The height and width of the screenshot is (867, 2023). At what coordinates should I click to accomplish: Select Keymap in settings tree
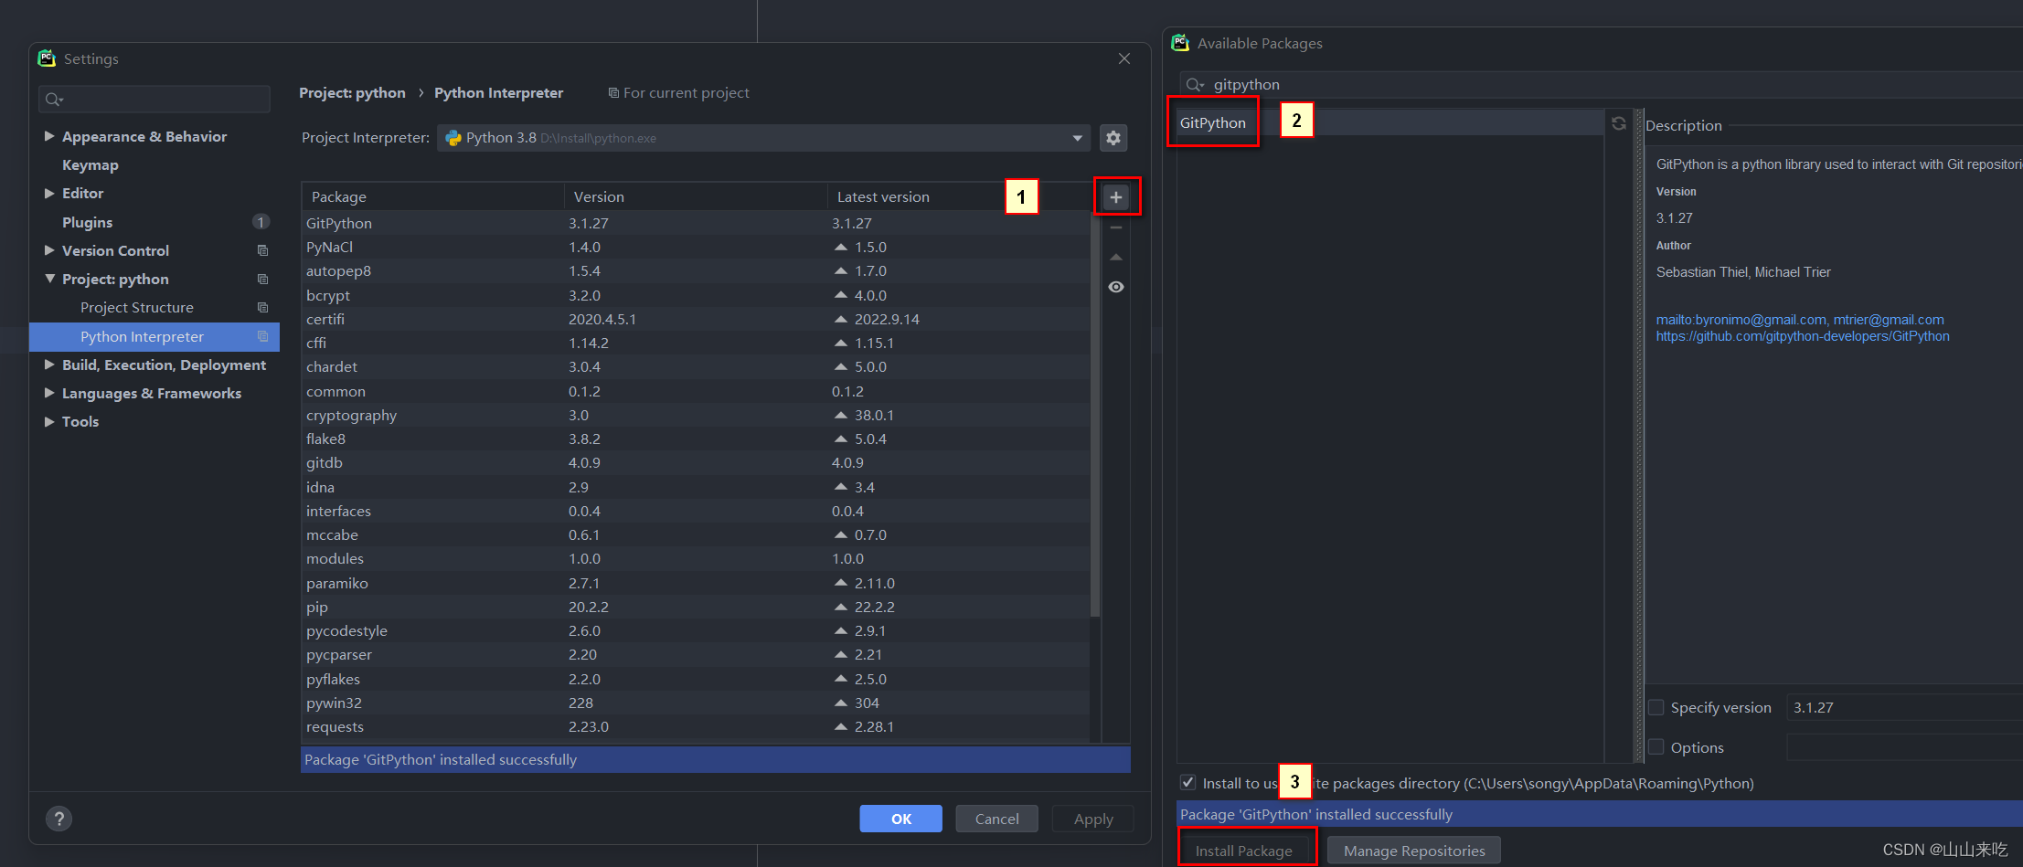[91, 165]
